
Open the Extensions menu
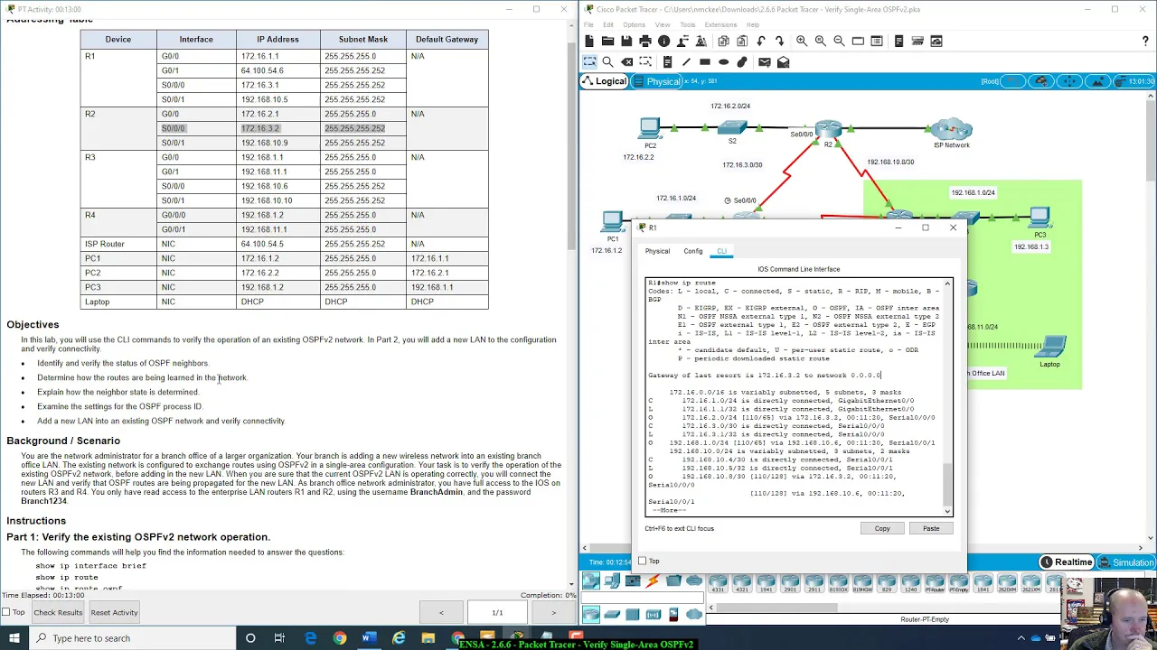tap(720, 24)
